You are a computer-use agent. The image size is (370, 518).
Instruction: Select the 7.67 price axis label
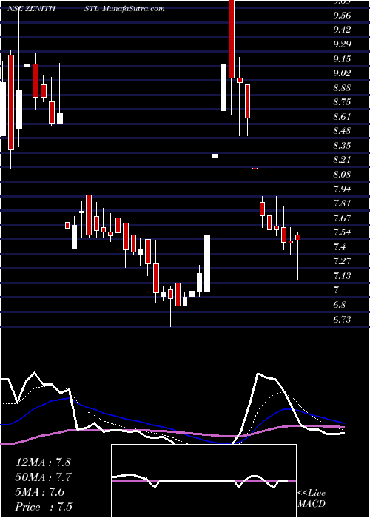(342, 218)
